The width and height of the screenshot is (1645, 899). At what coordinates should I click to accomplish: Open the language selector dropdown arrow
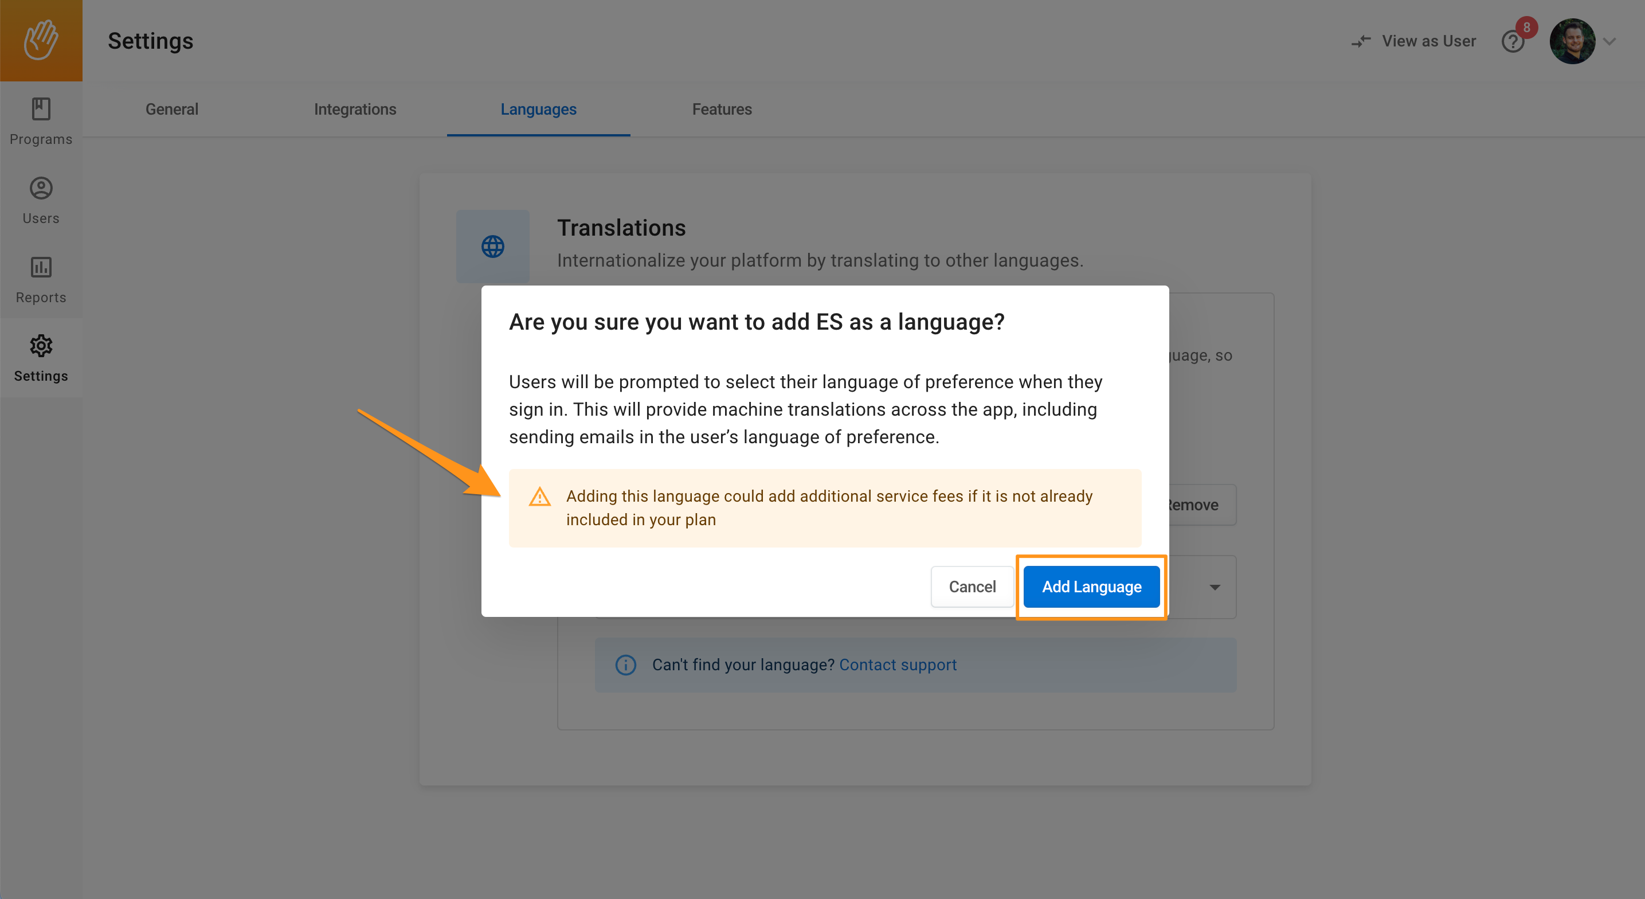(x=1215, y=587)
